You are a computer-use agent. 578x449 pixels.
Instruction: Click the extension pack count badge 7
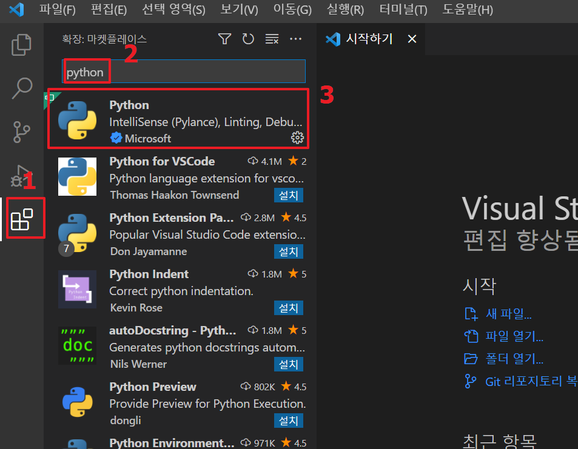point(66,248)
